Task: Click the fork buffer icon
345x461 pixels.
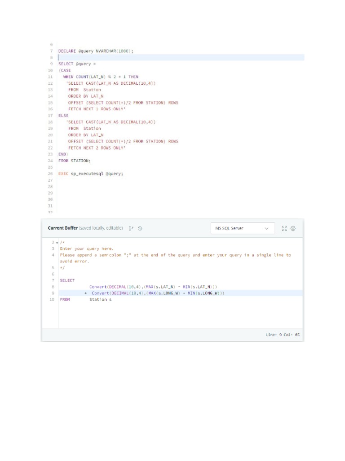Action: (131, 228)
